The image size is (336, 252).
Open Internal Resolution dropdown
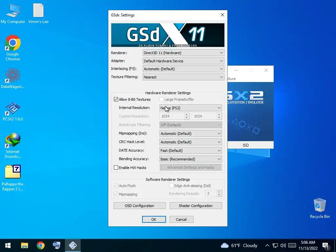(191, 108)
